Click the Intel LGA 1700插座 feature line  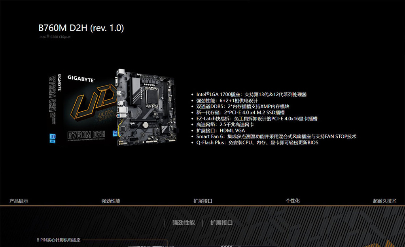(251, 95)
